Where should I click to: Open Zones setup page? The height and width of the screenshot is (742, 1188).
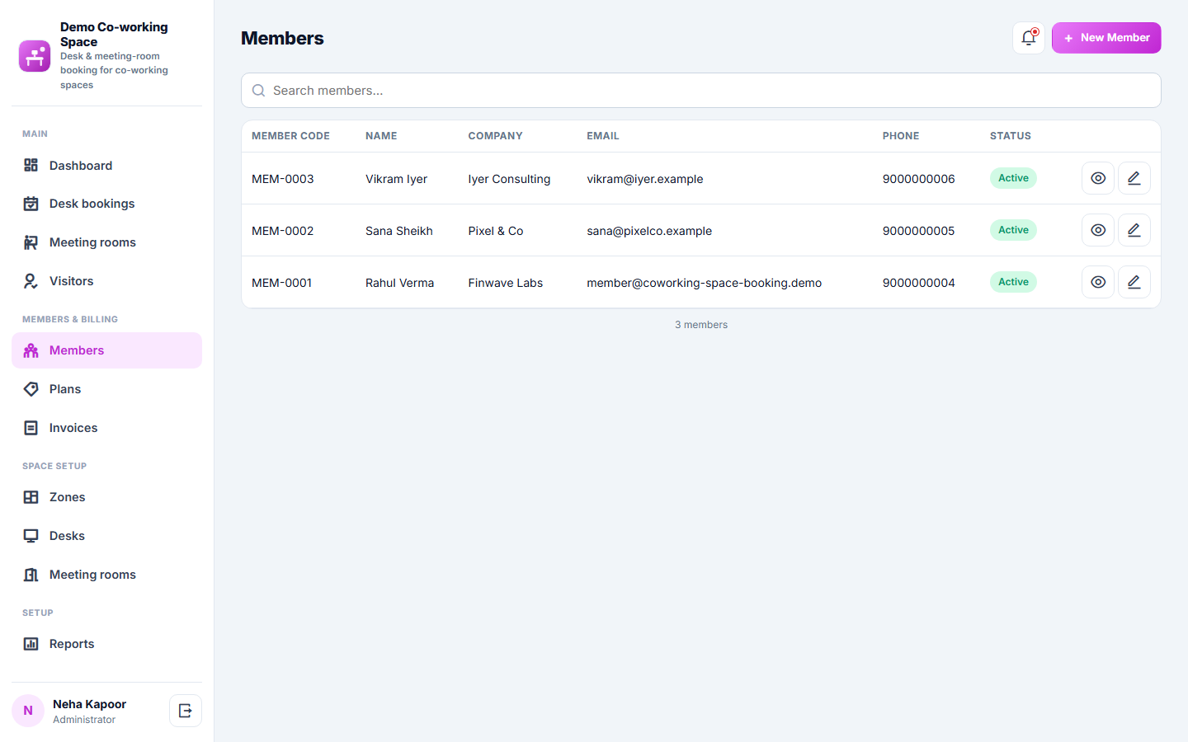pyautogui.click(x=107, y=497)
